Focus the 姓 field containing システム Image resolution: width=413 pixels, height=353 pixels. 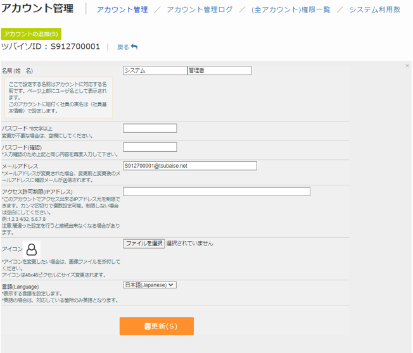[x=155, y=70]
